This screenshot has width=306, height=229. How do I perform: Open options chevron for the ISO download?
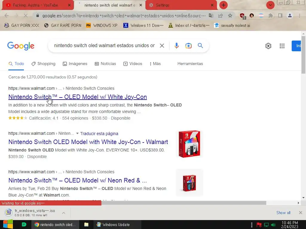pos(64,213)
